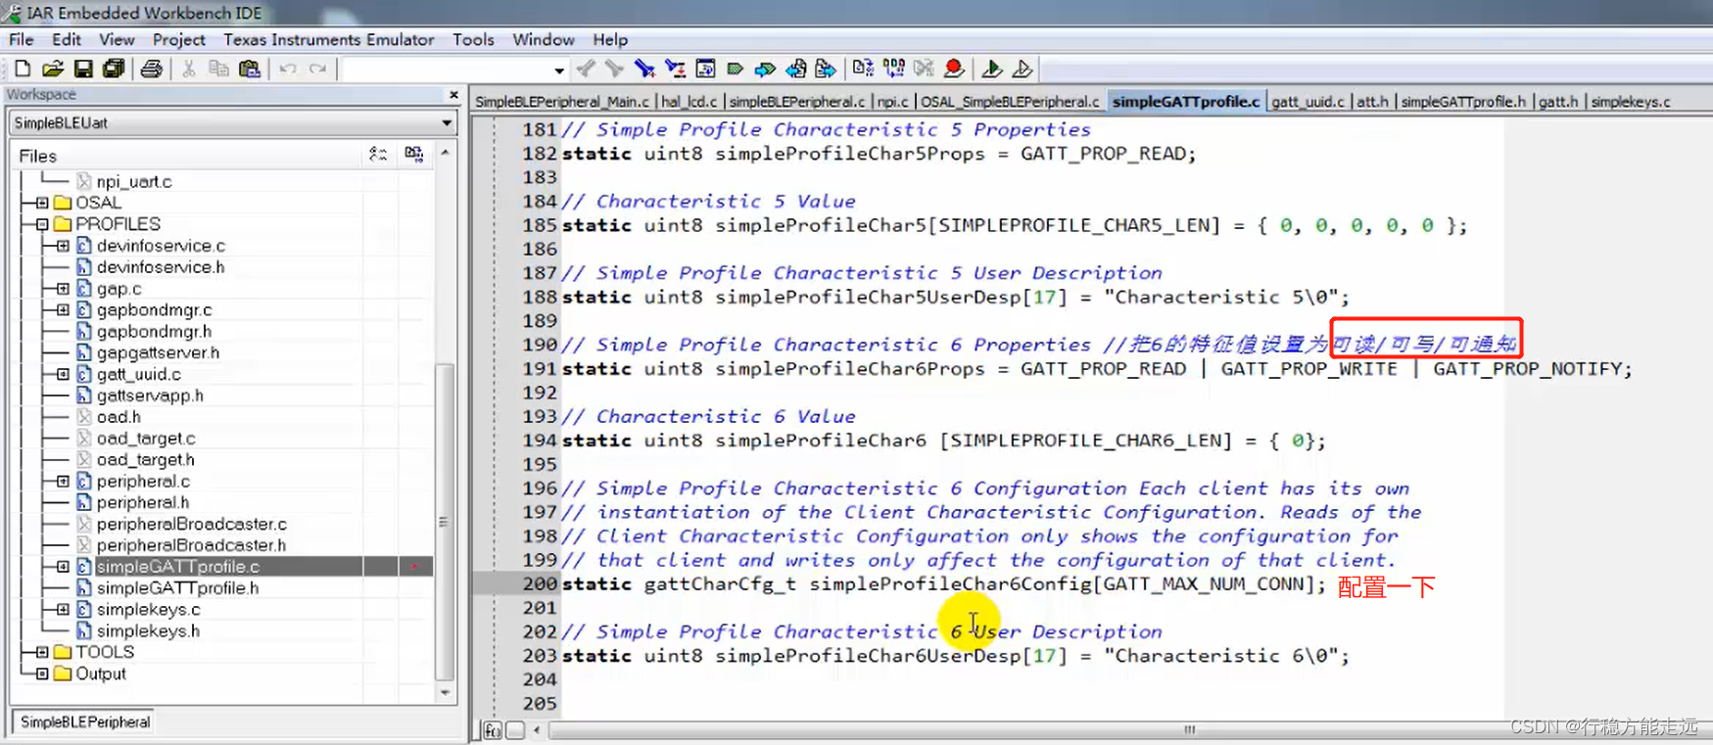
Task: Open the File menu
Action: tap(22, 39)
